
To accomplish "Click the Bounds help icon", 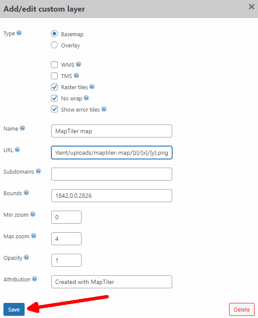I will (26, 193).
